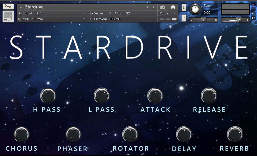The width and height of the screenshot is (257, 156).
Task: Minimize the instrument view with the minus button
Action: pyautogui.click(x=253, y=9)
